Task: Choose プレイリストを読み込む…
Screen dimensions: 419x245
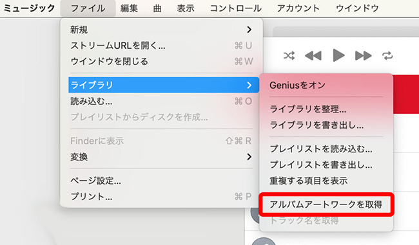Action: [326, 149]
